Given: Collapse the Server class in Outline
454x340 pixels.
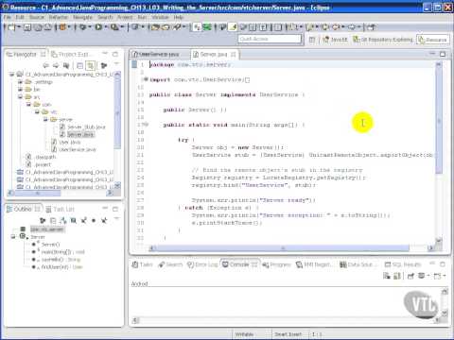Looking at the screenshot, I should (13, 236).
